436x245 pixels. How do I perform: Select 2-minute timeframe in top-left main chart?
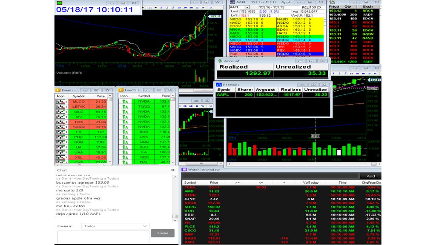[167, 8]
